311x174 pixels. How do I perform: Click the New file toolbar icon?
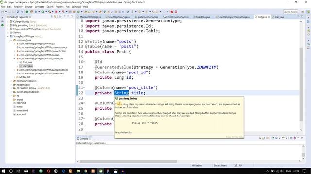point(2,12)
